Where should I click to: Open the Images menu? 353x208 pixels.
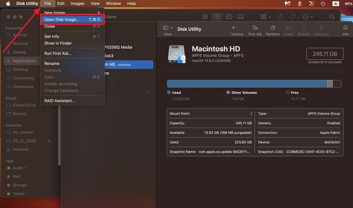coord(77,4)
